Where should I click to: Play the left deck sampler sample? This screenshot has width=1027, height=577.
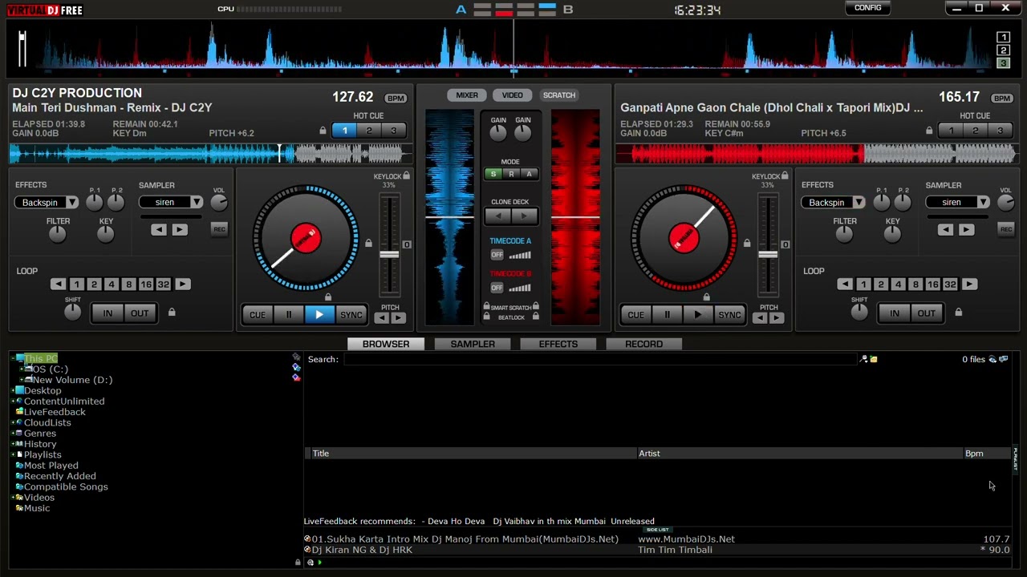tap(180, 230)
